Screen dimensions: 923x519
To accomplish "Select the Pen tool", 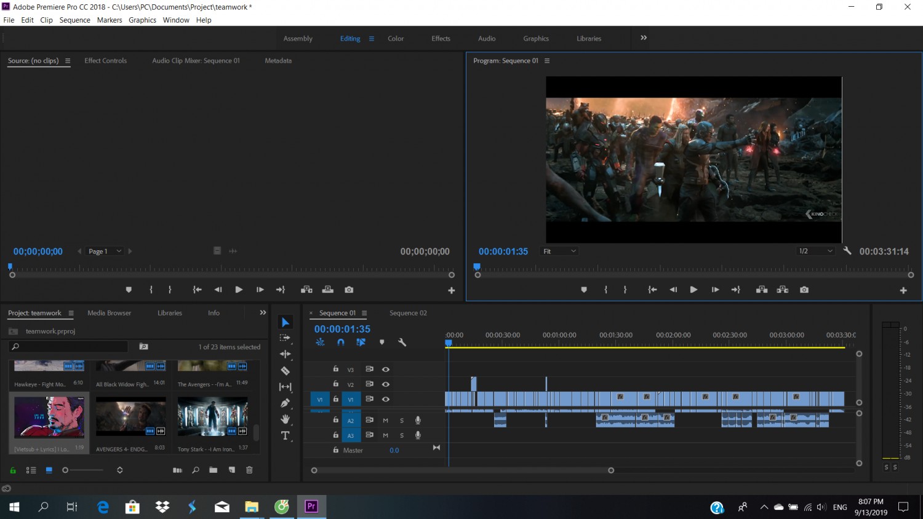I will pyautogui.click(x=285, y=403).
